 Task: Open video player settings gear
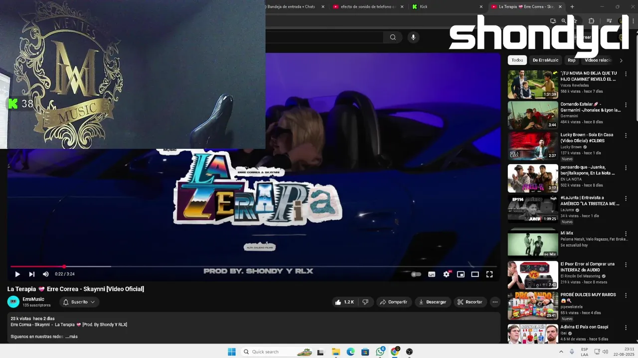[447, 274]
